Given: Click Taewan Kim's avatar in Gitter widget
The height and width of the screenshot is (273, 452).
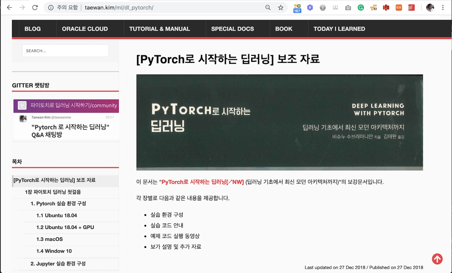Looking at the screenshot, I should coord(23,119).
